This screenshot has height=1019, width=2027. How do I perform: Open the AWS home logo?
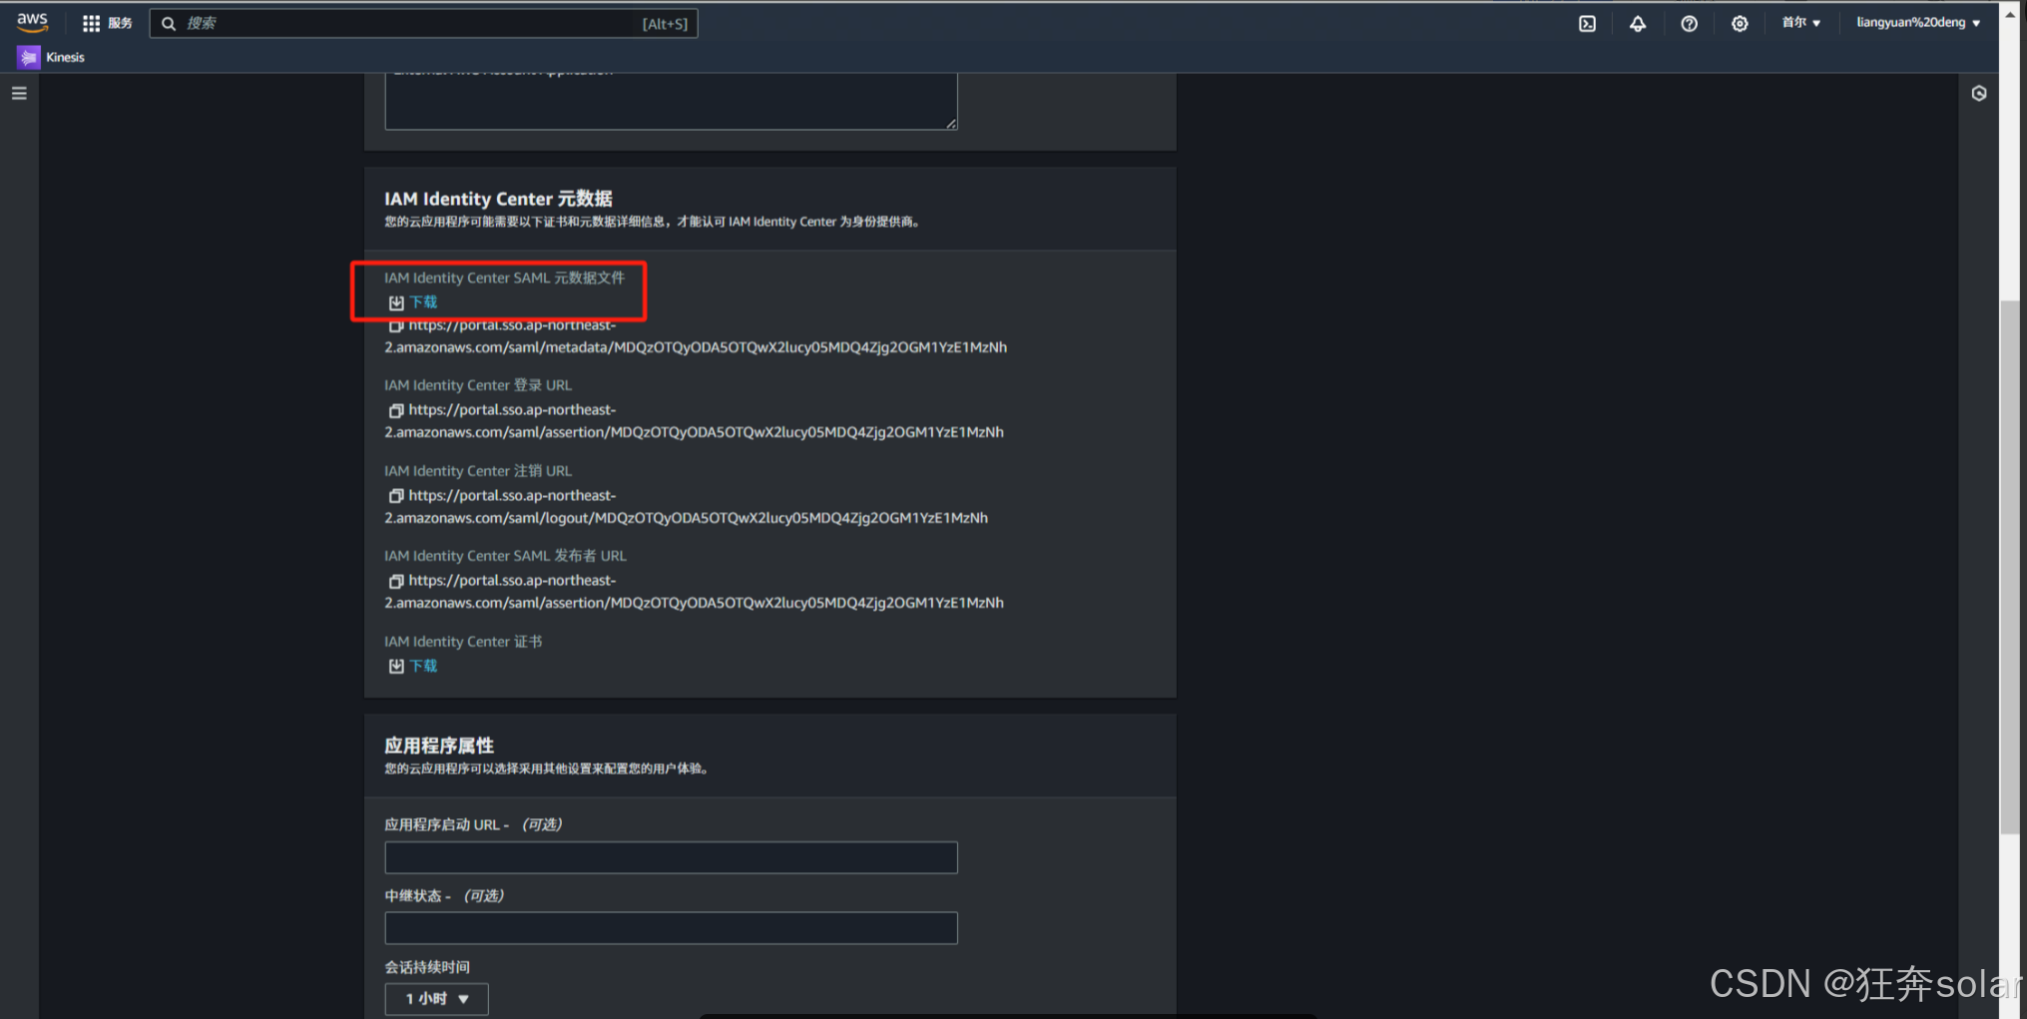[32, 22]
